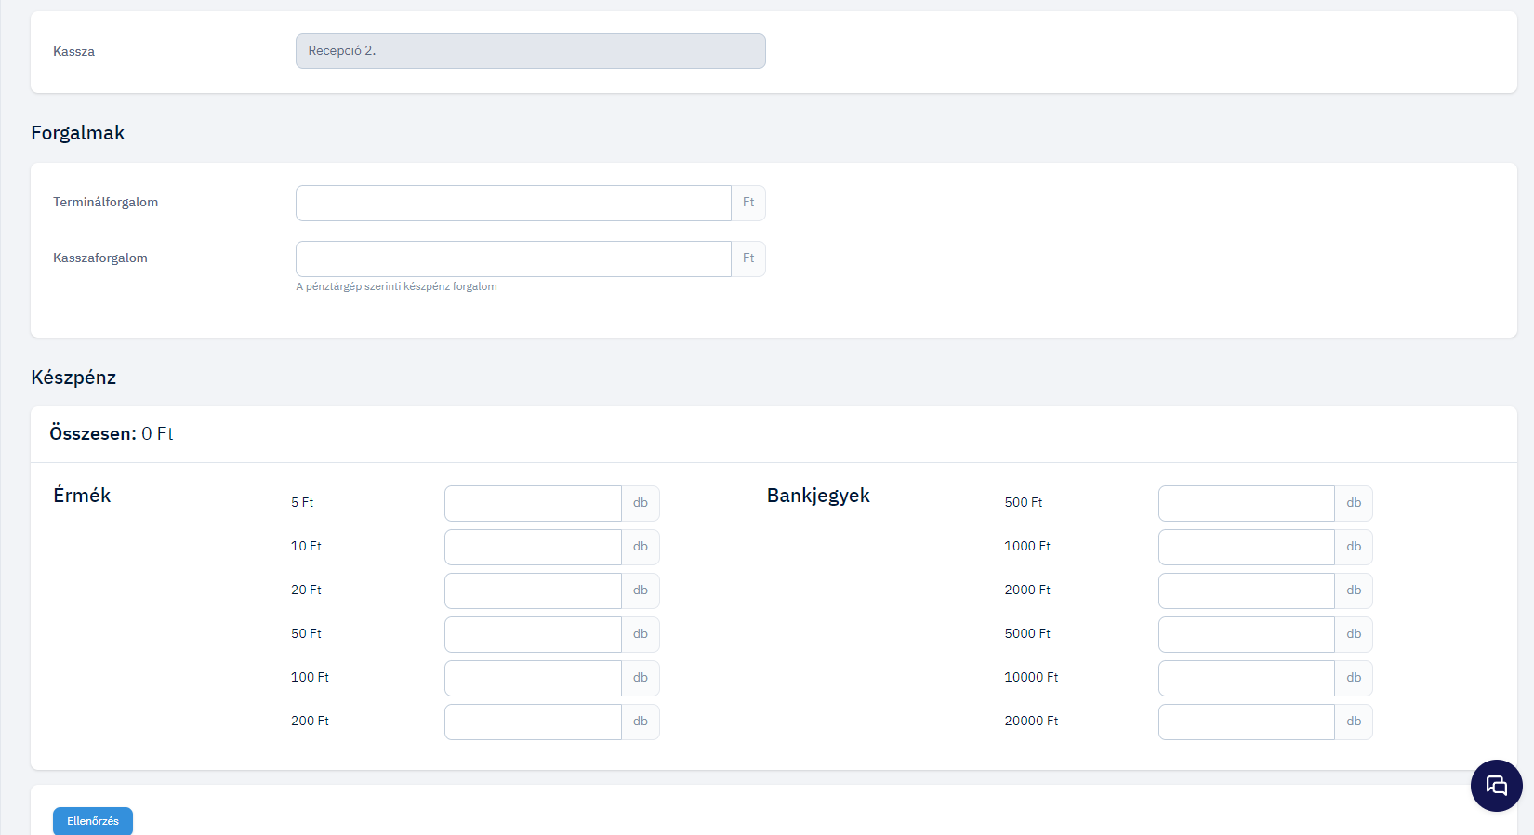
Task: Select the 100 Ft coin count field
Action: point(533,678)
